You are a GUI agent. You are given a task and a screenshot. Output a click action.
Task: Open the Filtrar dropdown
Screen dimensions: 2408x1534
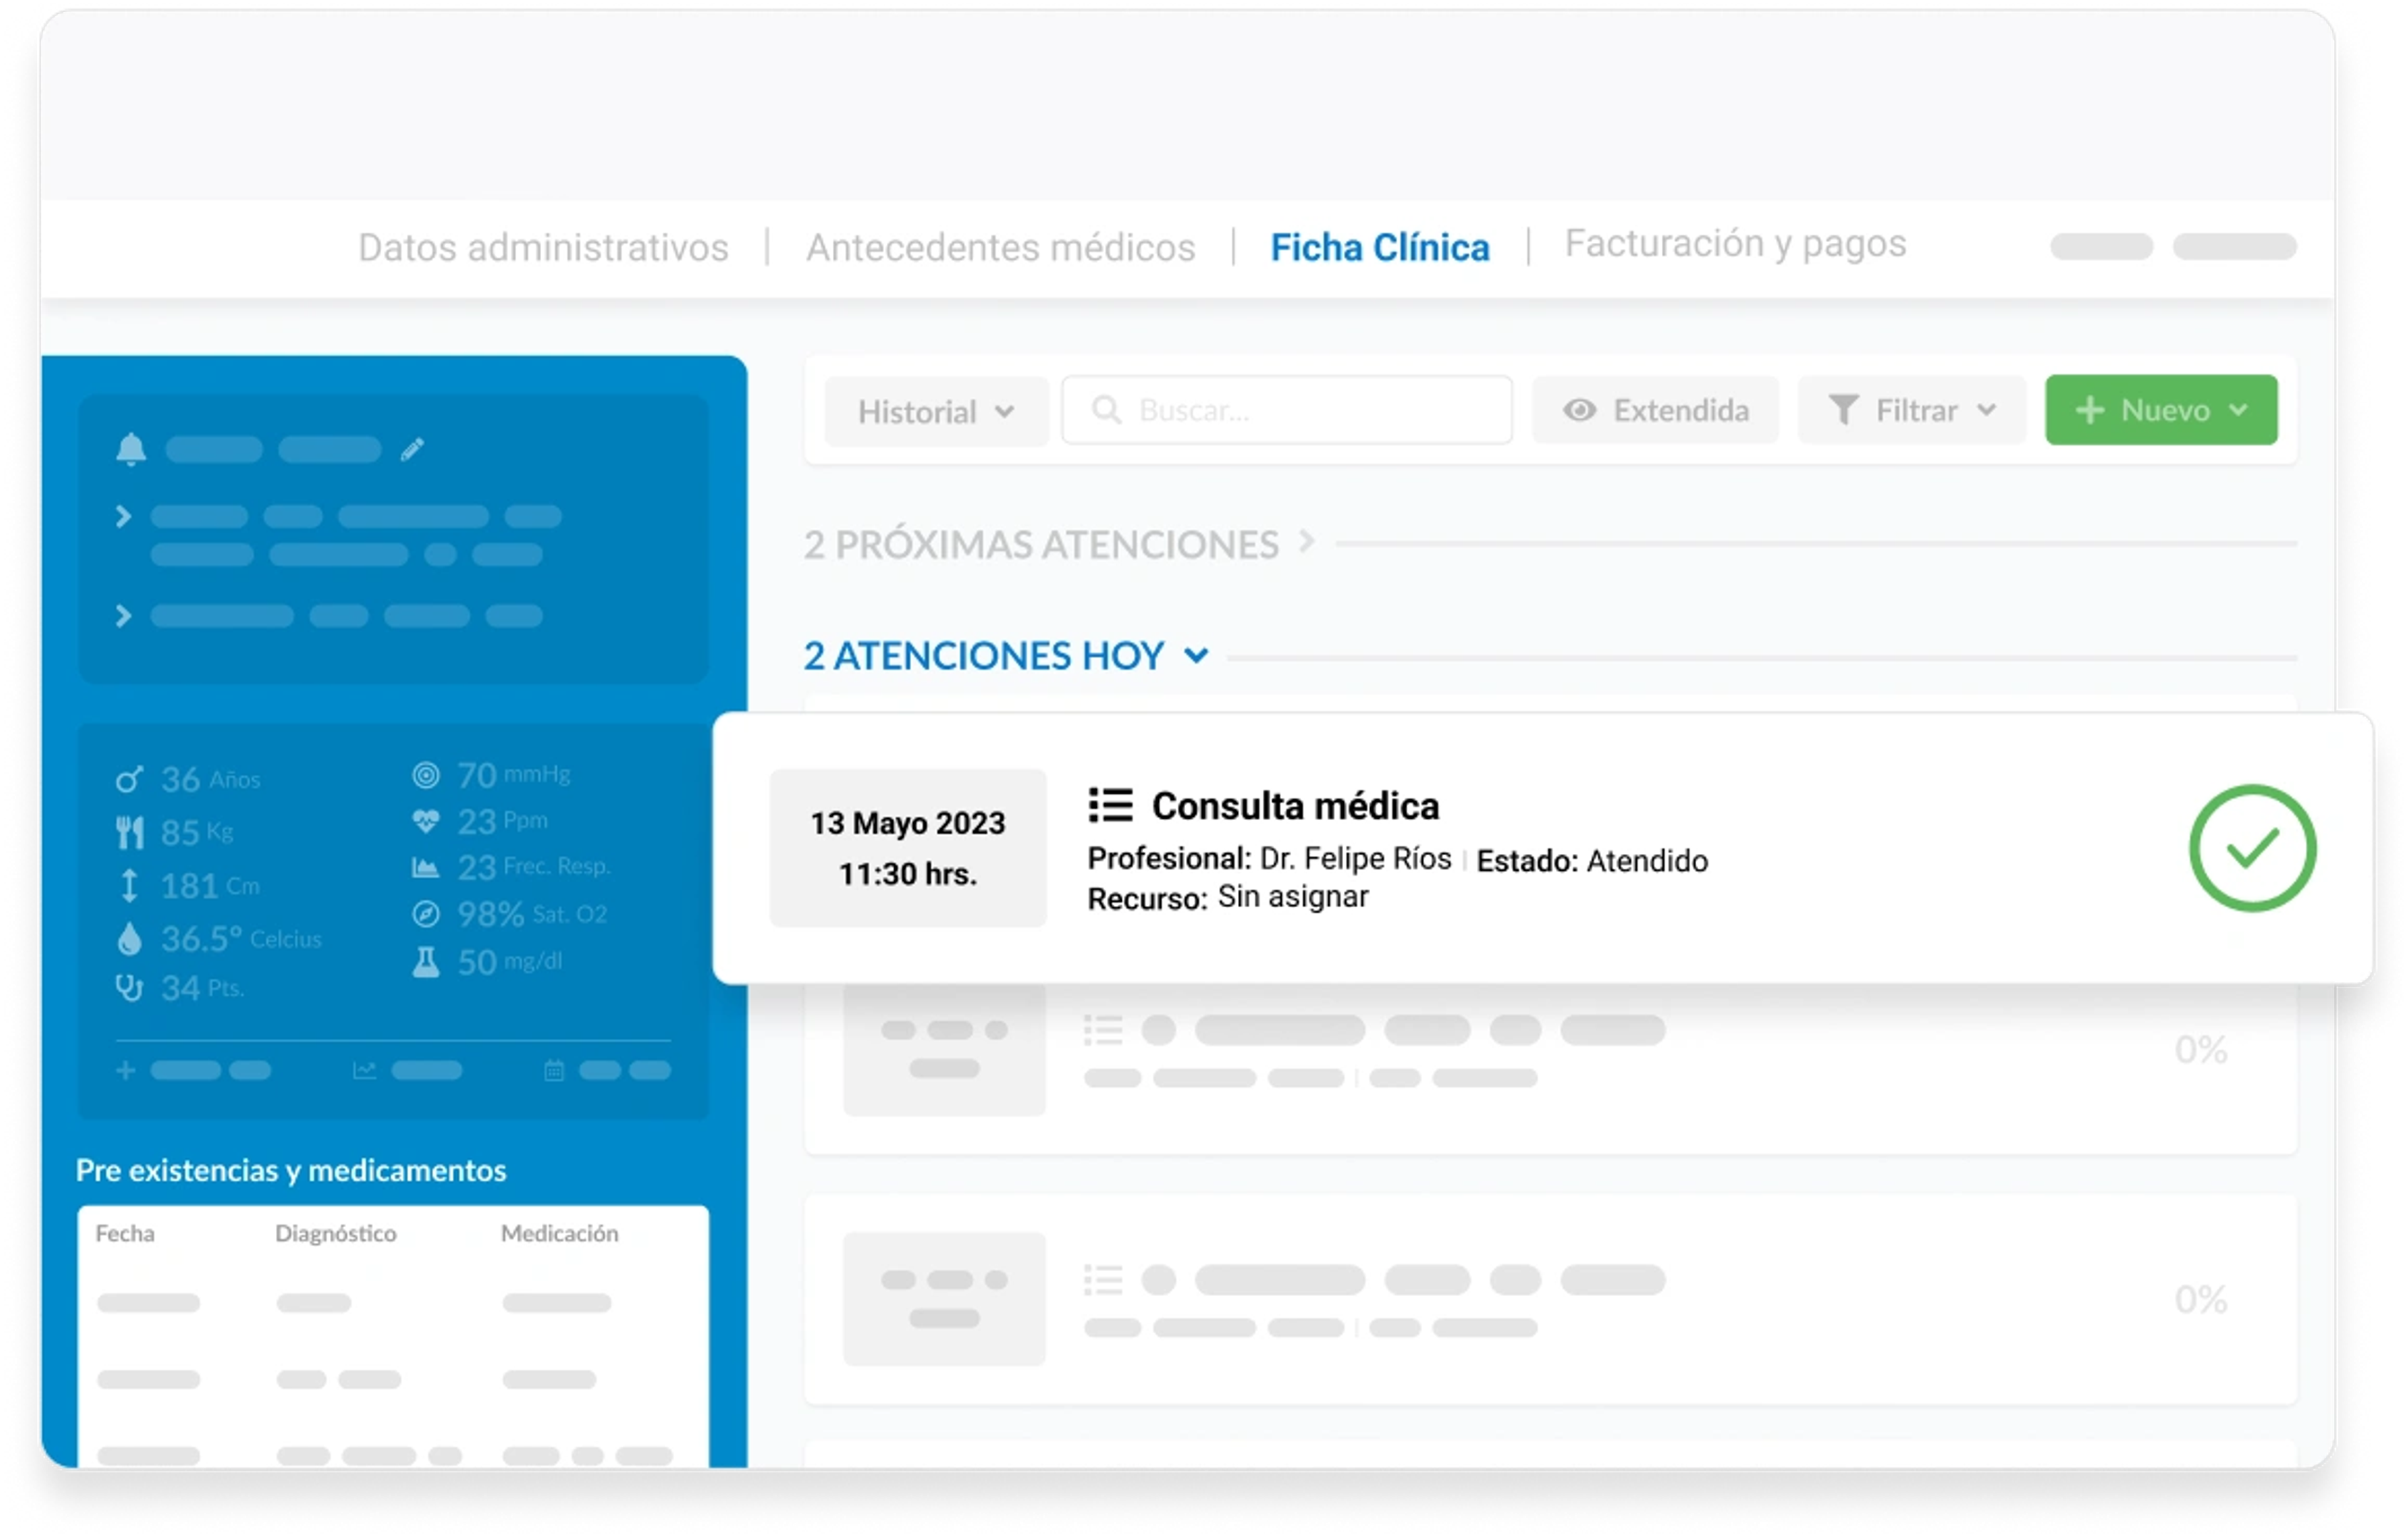click(1911, 410)
